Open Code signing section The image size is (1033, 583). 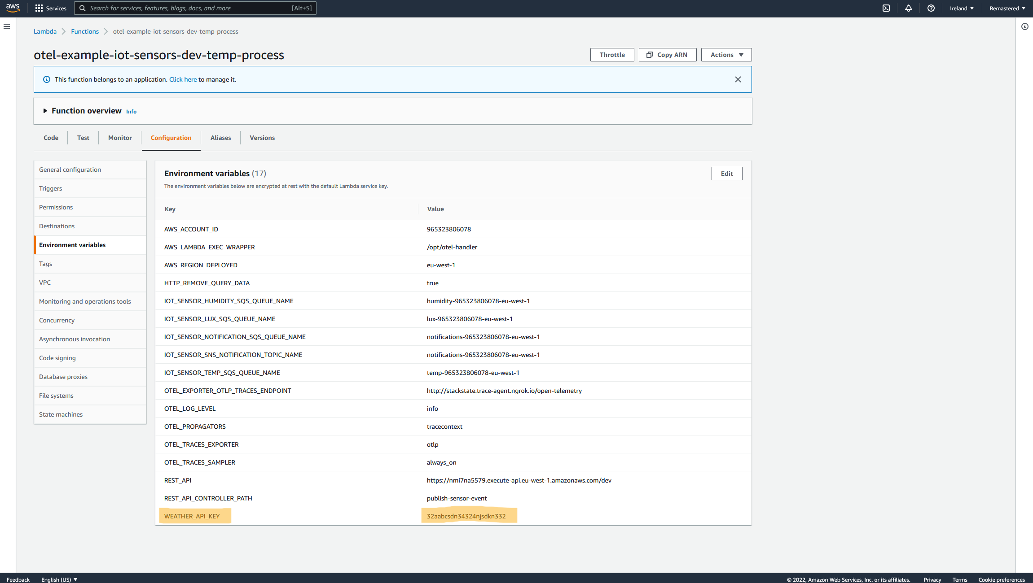click(x=90, y=358)
